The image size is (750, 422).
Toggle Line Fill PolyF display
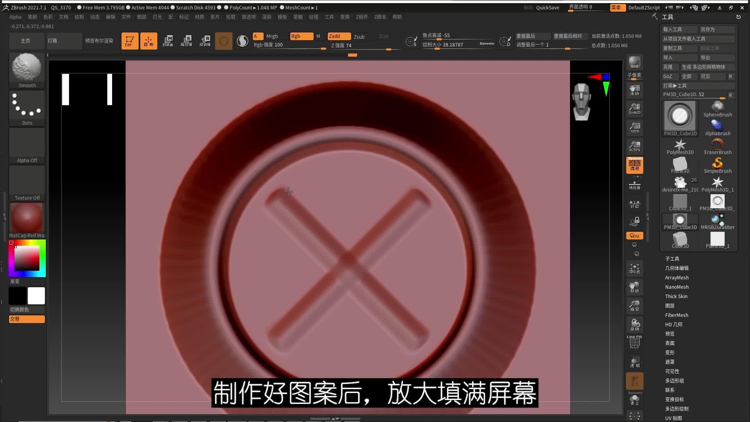coord(634,342)
